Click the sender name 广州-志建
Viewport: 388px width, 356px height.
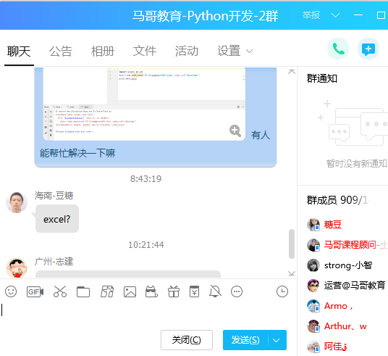coord(54,262)
